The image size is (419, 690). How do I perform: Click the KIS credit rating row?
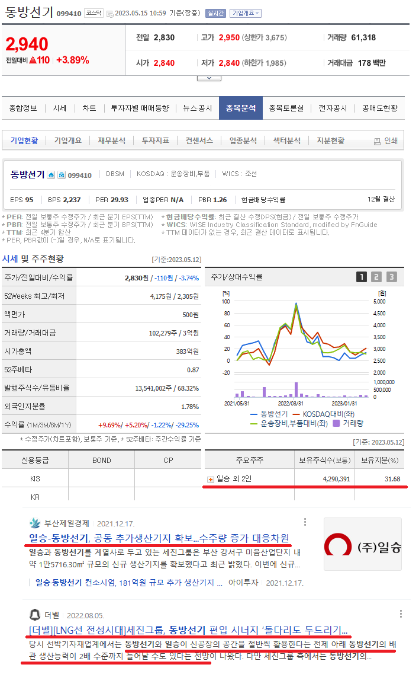pos(101,479)
